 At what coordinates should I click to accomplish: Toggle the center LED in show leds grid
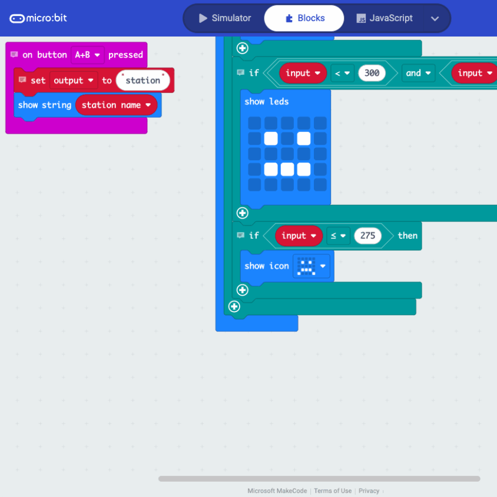click(x=287, y=154)
